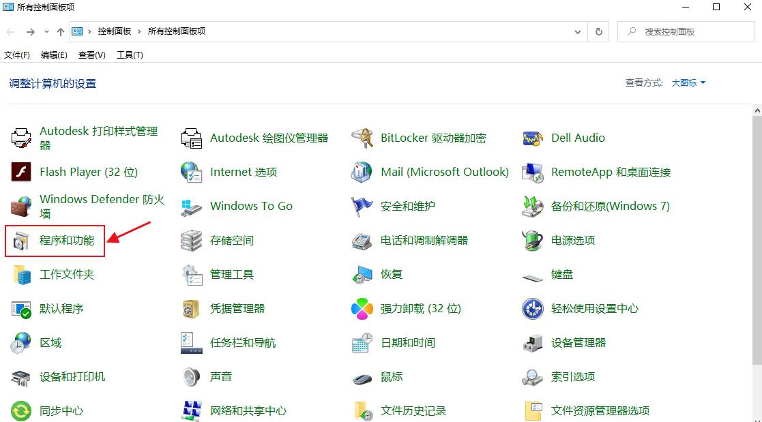Launch BitLocker 驱动器加密
762x422 pixels.
tap(434, 137)
